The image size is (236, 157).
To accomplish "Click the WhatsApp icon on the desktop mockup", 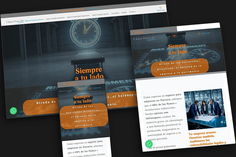I will 13,111.
